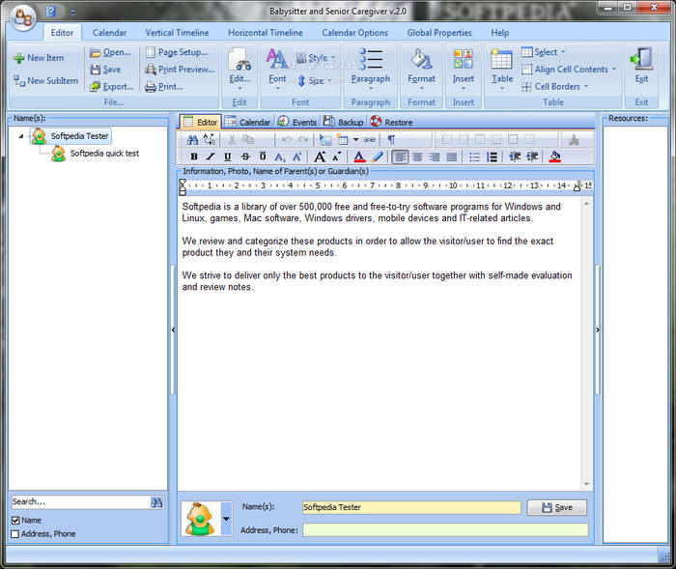Toggle Underline formatting
Viewport: 676px width, 569px height.
coord(228,157)
